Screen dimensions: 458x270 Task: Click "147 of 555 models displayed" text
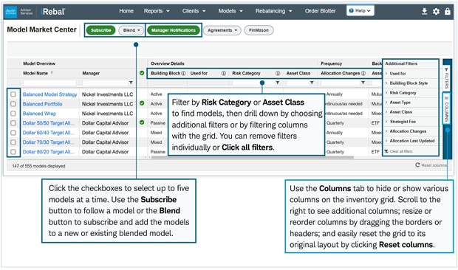click(x=38, y=166)
